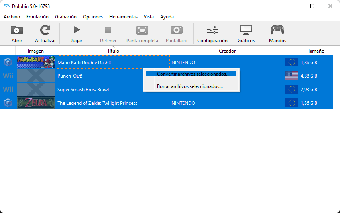Maximize the Dolphin window
The image size is (340, 213).
[x=312, y=6]
